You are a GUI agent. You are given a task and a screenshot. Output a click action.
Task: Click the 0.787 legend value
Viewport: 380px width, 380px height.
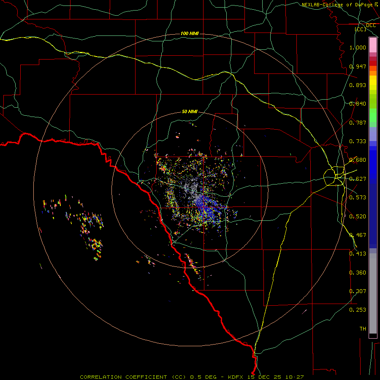358,122
